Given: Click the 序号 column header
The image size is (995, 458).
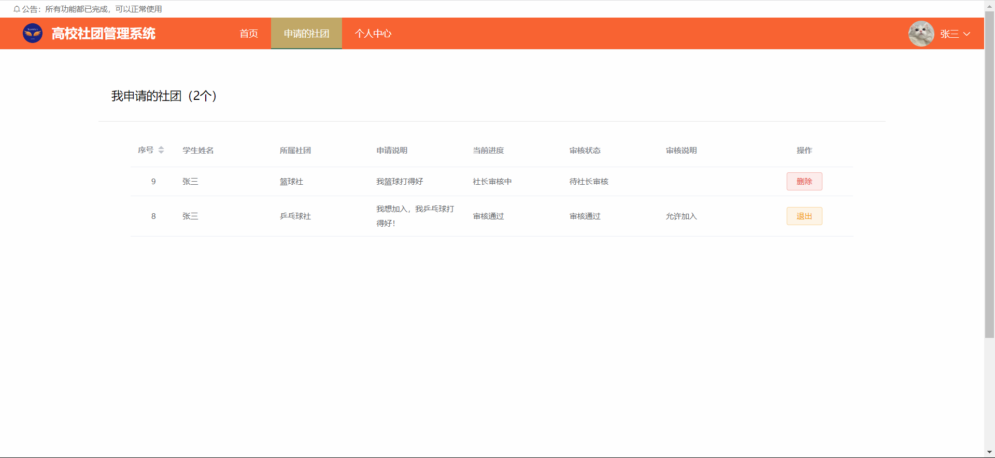Looking at the screenshot, I should pos(146,150).
